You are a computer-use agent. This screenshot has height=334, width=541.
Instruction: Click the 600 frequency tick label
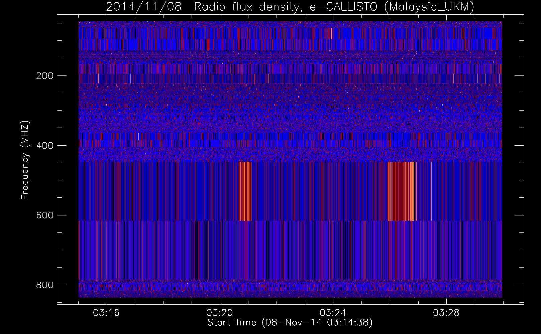[45, 215]
